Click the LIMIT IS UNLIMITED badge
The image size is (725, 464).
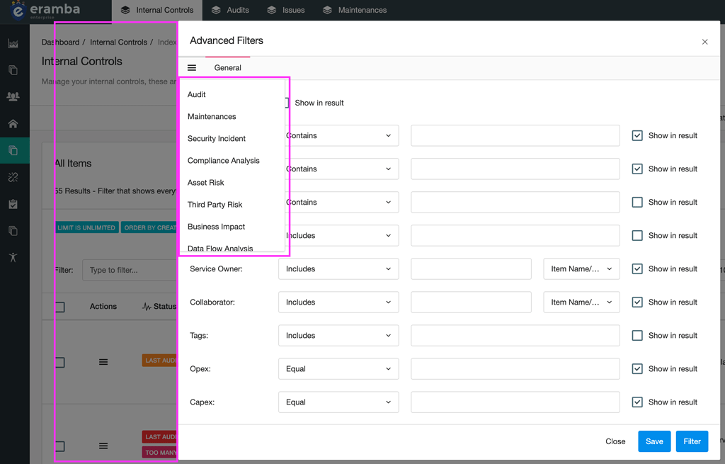click(86, 227)
